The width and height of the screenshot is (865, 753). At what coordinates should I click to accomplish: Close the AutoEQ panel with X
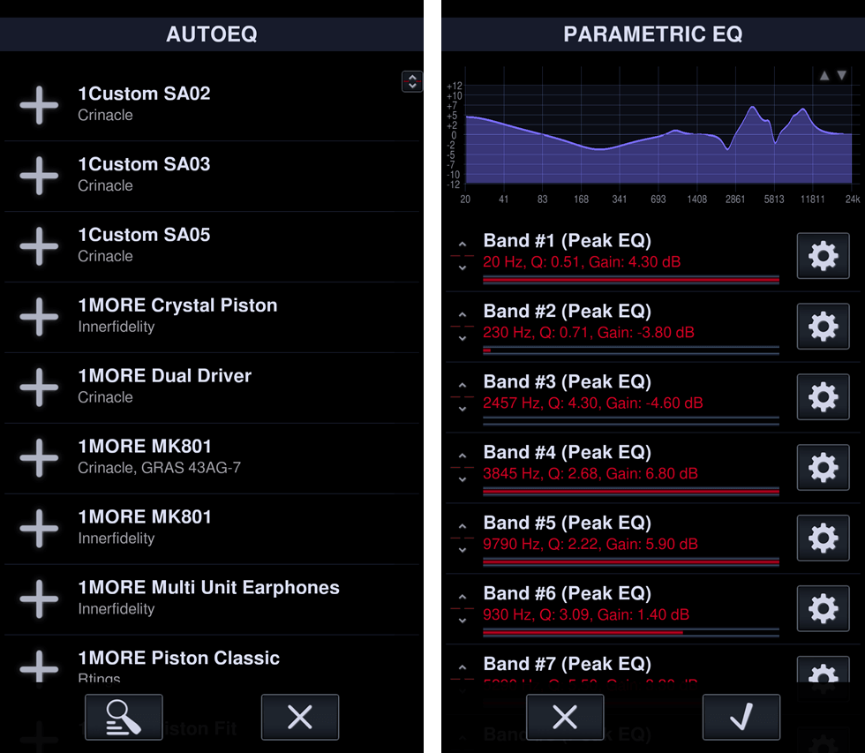pos(300,717)
